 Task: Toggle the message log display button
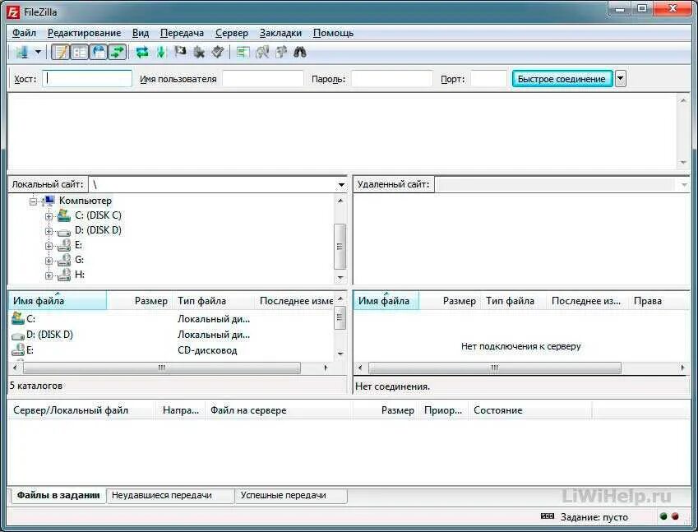coord(61,53)
